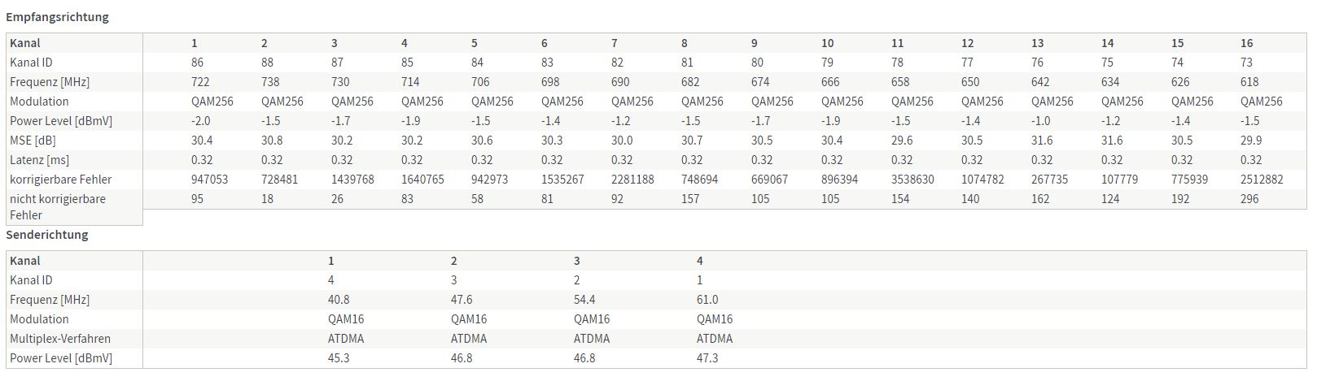Click the 618 MHz frequency cell
The width and height of the screenshot is (1317, 381).
[1249, 82]
